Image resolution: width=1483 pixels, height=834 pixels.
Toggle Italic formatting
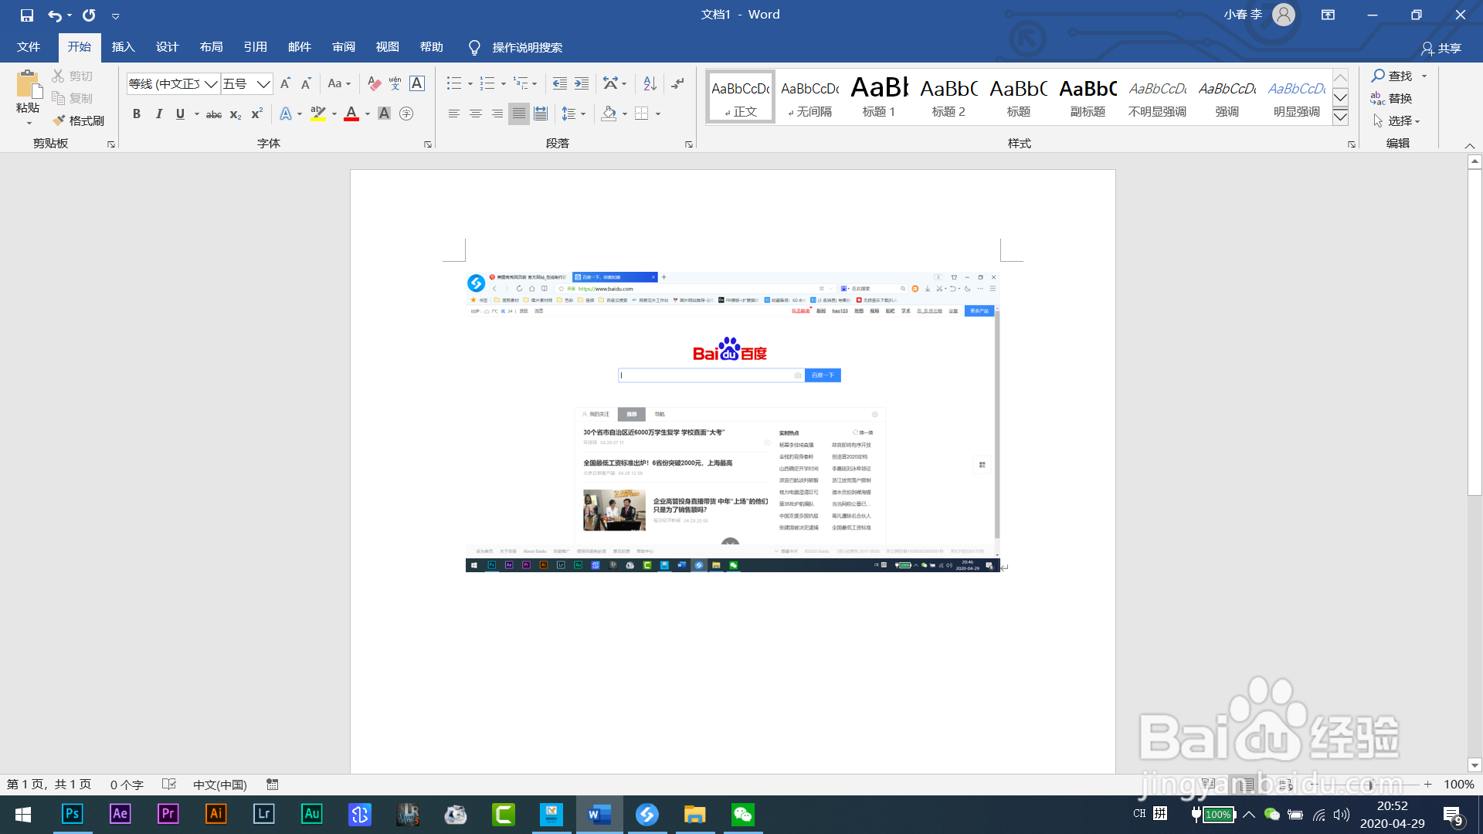coord(158,114)
